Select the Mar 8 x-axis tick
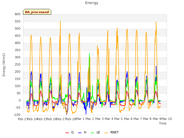This screenshot has width=184, height=138. [x=147, y=119]
